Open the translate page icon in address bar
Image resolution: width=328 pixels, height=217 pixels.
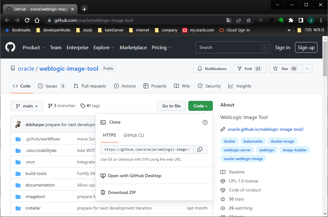(x=229, y=20)
